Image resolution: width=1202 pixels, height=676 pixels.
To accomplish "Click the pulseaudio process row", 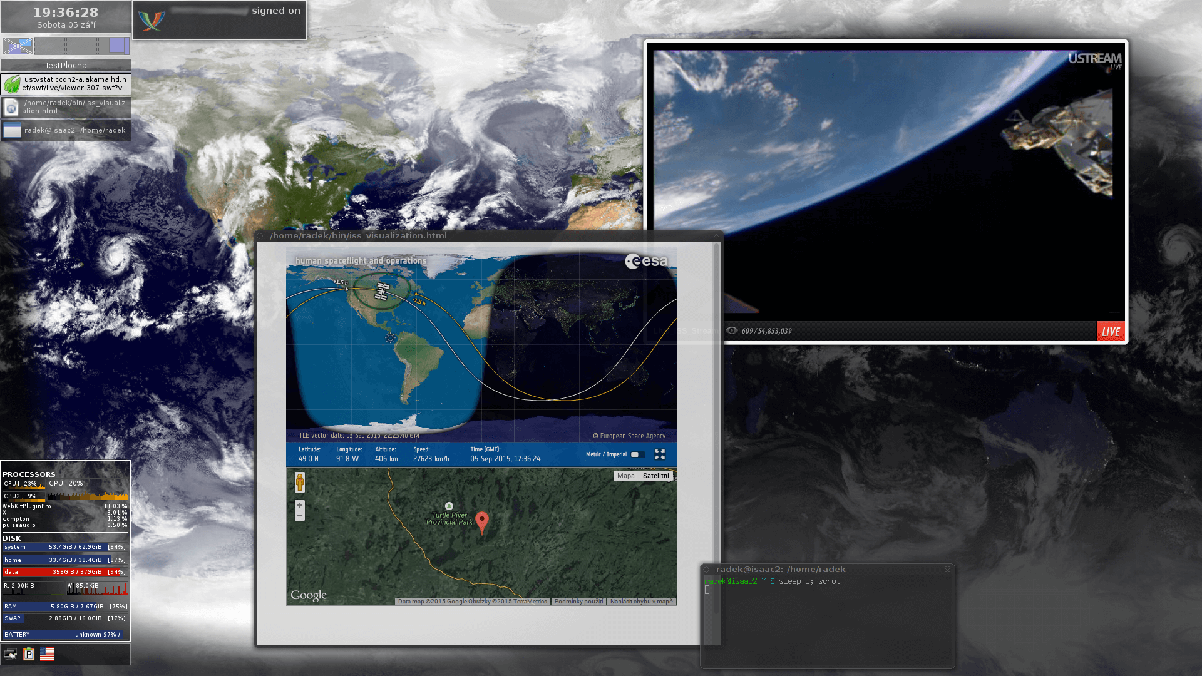I will tap(65, 525).
